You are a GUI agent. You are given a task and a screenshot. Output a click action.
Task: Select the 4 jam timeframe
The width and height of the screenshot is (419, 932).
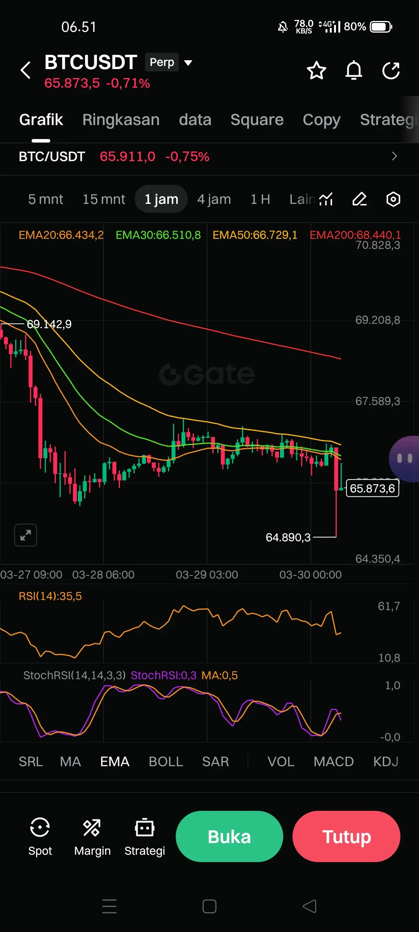(214, 199)
